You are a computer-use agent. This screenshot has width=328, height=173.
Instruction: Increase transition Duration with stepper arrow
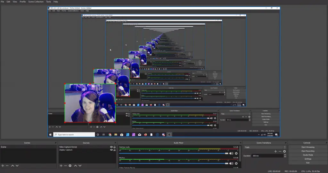click(x=285, y=155)
